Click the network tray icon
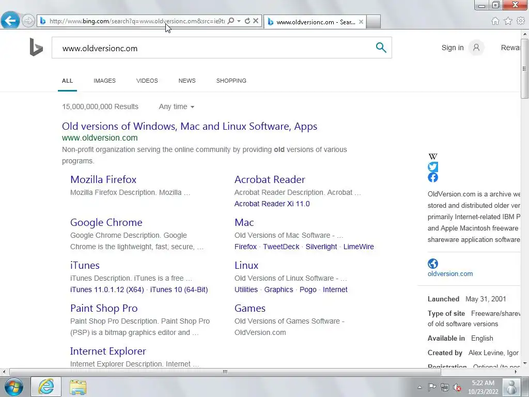 pyautogui.click(x=445, y=387)
